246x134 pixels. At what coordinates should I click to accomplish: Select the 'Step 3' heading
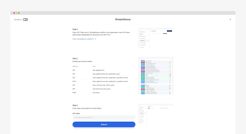point(75,105)
